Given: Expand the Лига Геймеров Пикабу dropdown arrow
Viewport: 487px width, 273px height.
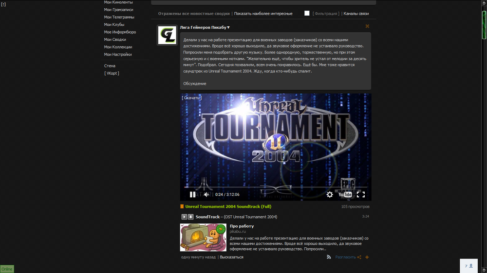Looking at the screenshot, I should coord(228,27).
